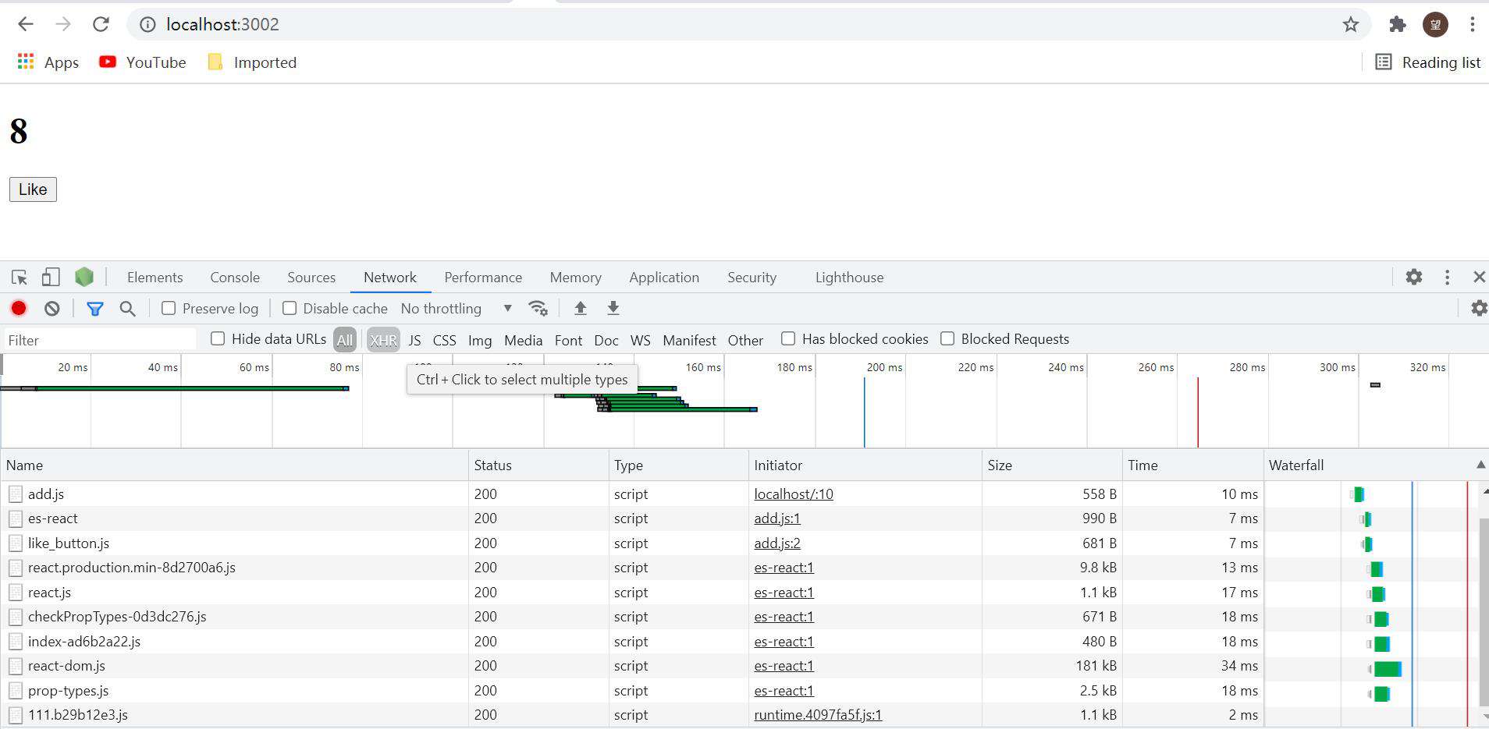Open the YouTube bookmark
This screenshot has width=1489, height=729.
click(143, 62)
